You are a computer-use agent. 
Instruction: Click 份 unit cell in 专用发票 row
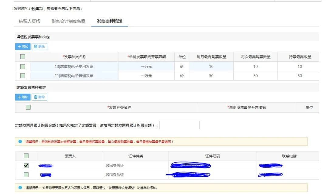click(182, 66)
